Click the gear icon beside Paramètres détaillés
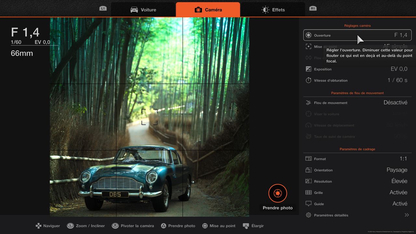The height and width of the screenshot is (234, 416). pos(308,215)
